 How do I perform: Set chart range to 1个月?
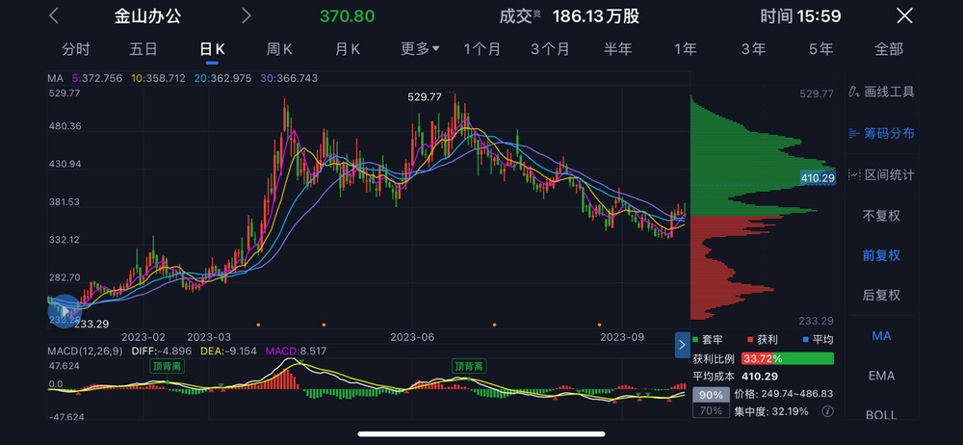482,49
